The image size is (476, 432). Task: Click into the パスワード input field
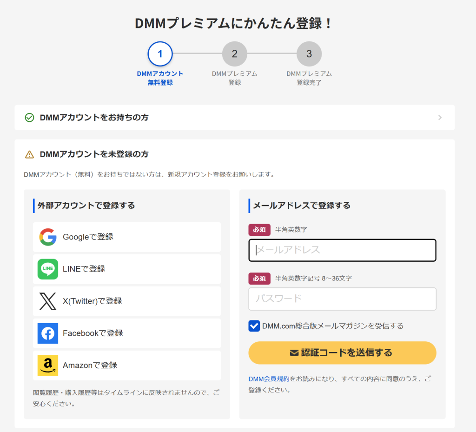pyautogui.click(x=342, y=299)
